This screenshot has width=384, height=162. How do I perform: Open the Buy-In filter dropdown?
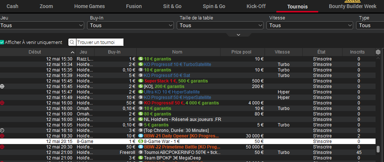130,25
